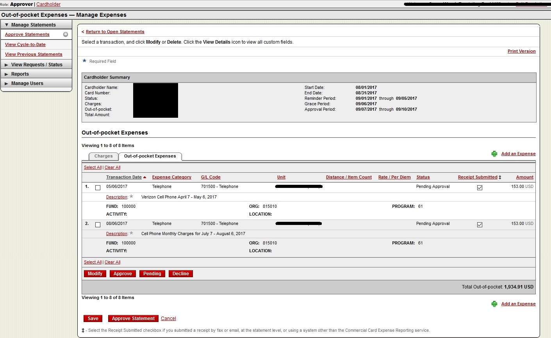The image size is (551, 338).
Task: Click the Decline button
Action: click(181, 274)
